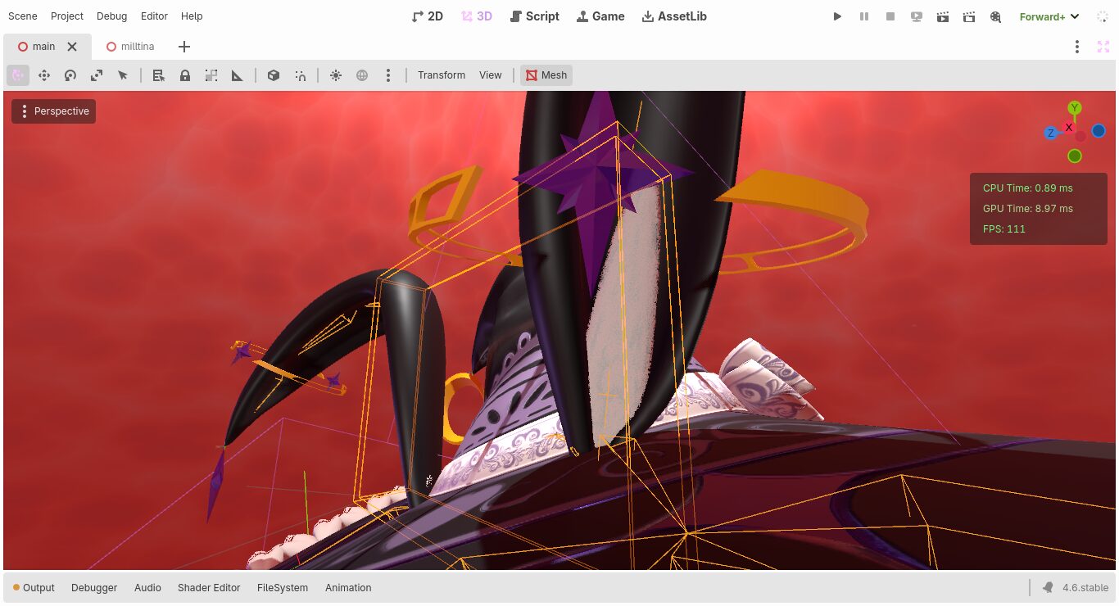Run a specific scene
Viewport: 1119px width, 606px height.
tap(969, 16)
